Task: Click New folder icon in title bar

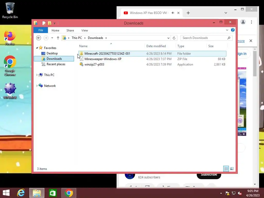Action: pos(49,23)
